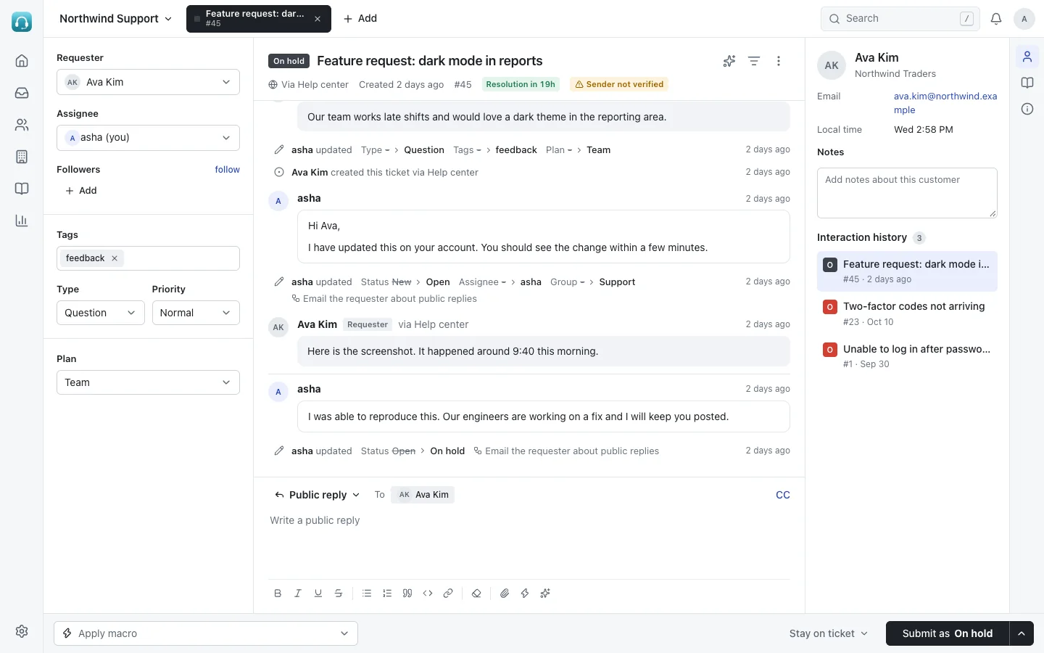The image size is (1044, 653).
Task: Expand the submit status options arrow
Action: pos(1022,633)
